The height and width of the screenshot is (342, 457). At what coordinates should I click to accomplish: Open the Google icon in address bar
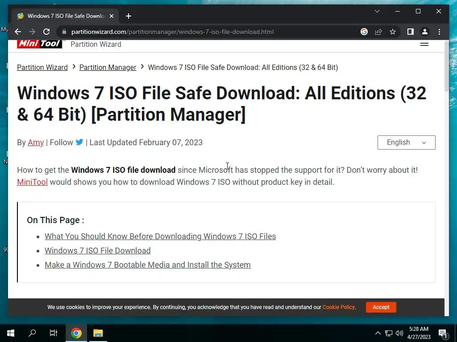click(364, 32)
